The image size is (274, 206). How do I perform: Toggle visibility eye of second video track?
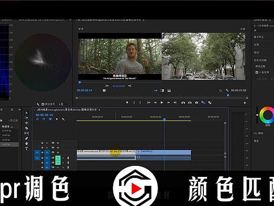[x=58, y=147]
